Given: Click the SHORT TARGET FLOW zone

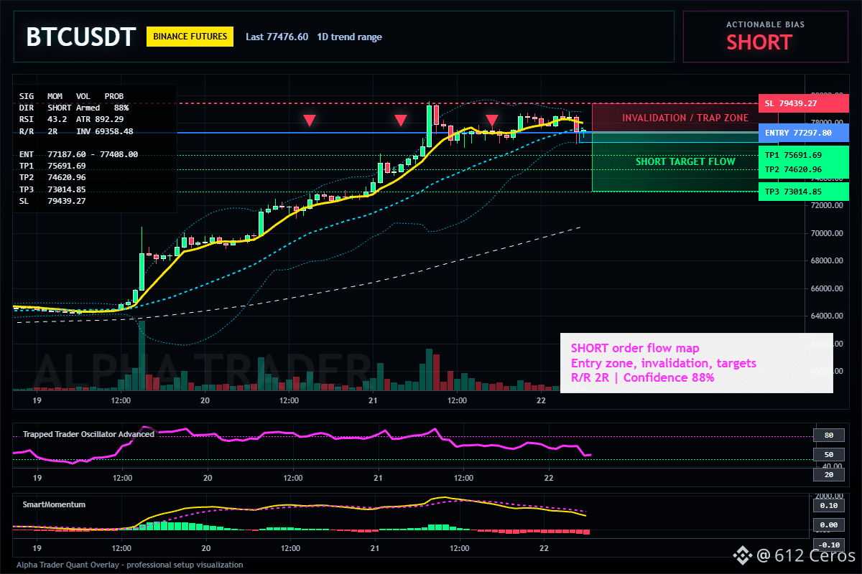Looking at the screenshot, I should (675, 162).
